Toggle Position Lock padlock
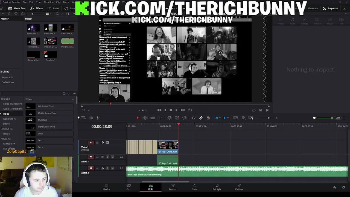The height and width of the screenshot is (197, 350). coord(208,118)
